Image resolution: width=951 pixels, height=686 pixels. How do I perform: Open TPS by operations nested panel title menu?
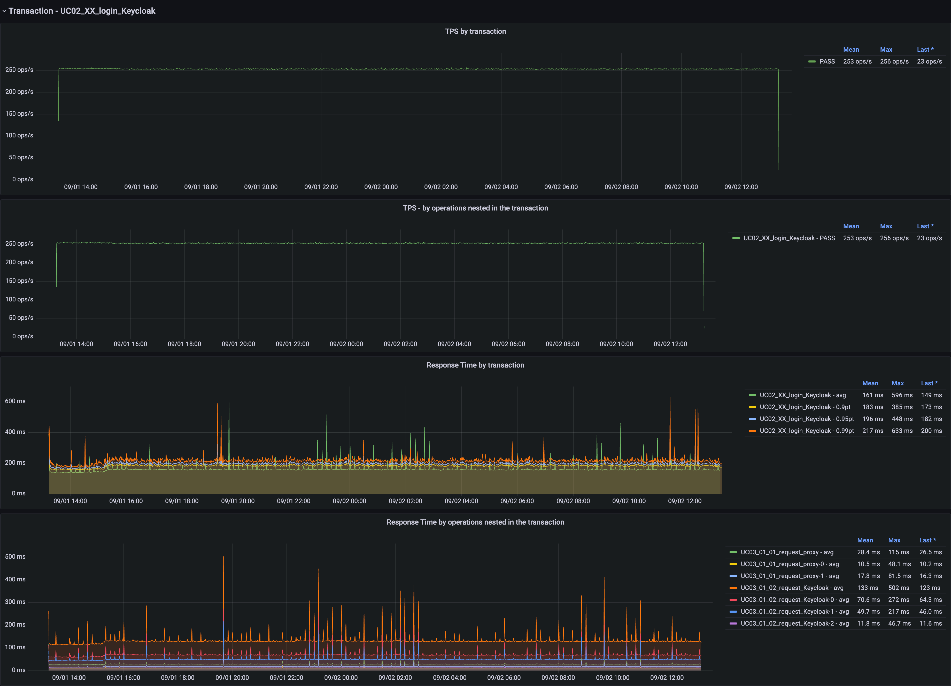point(475,208)
